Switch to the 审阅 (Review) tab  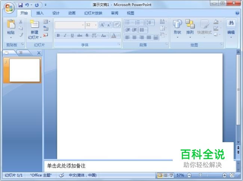(114, 13)
